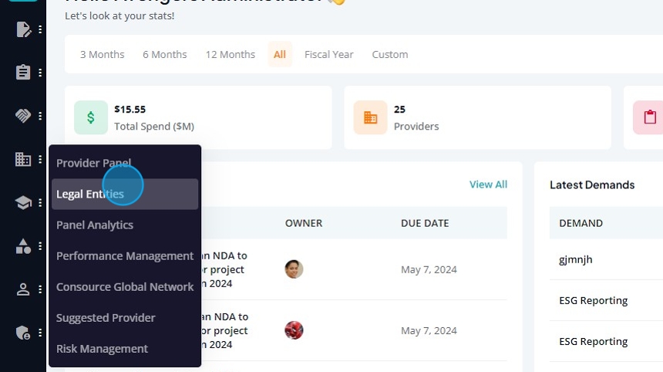Image resolution: width=663 pixels, height=372 pixels.
Task: Open the first ESG Reporting demand
Action: point(594,300)
